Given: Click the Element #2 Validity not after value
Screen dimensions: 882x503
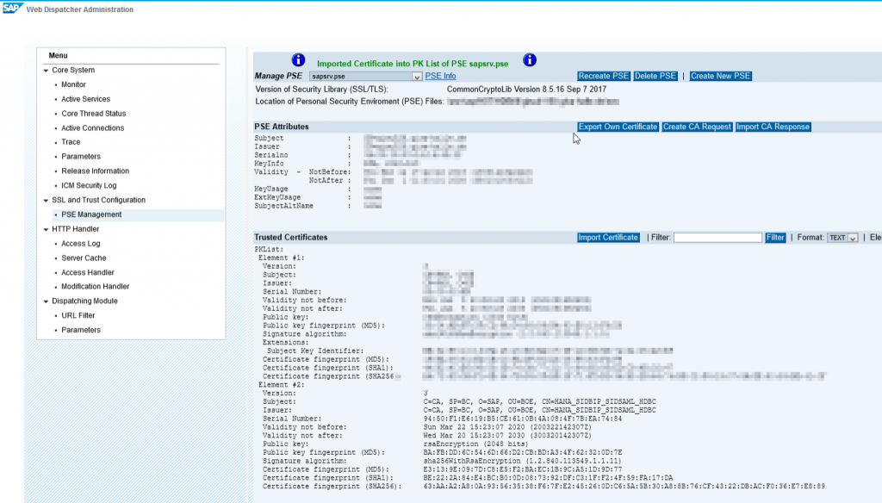Looking at the screenshot, I should point(507,436).
